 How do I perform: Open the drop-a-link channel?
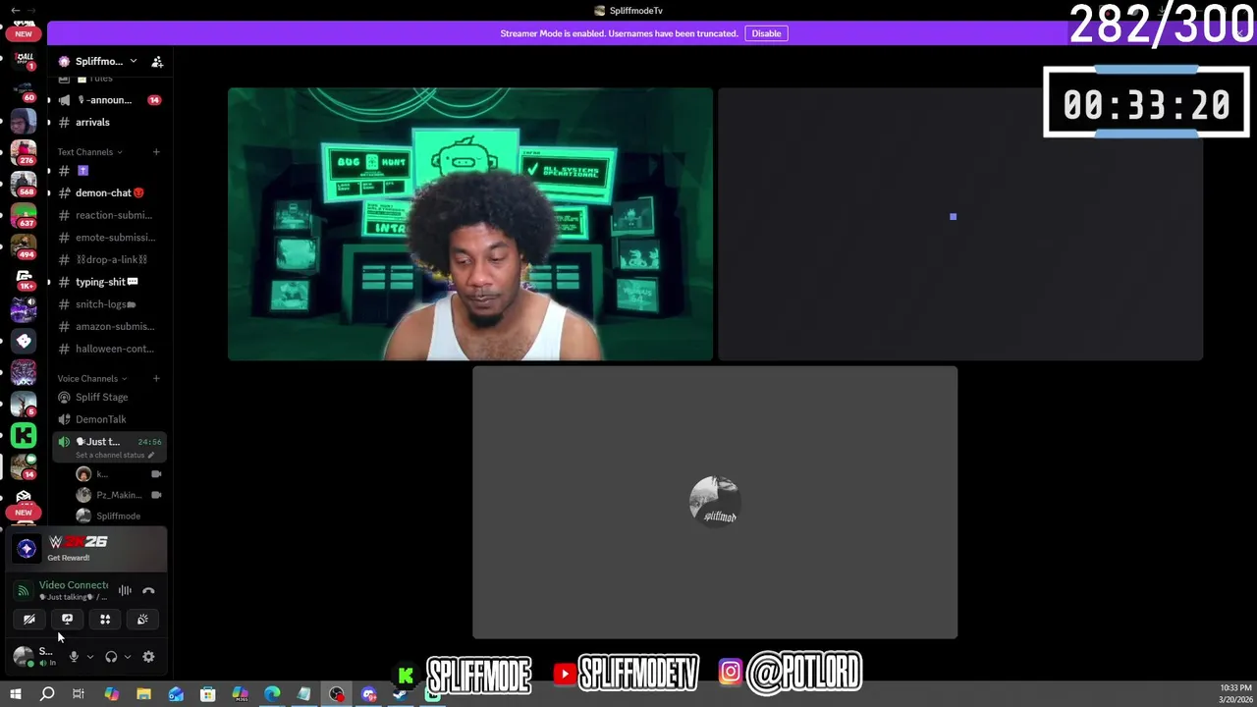coord(108,260)
